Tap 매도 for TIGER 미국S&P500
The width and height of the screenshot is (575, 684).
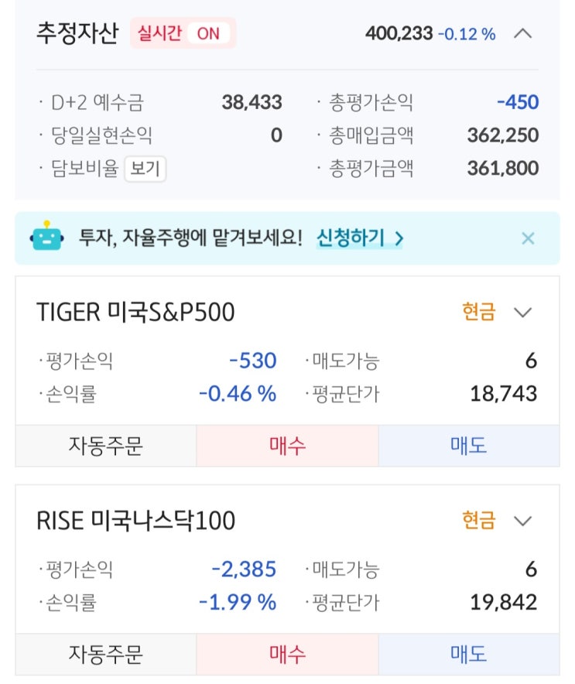click(468, 446)
